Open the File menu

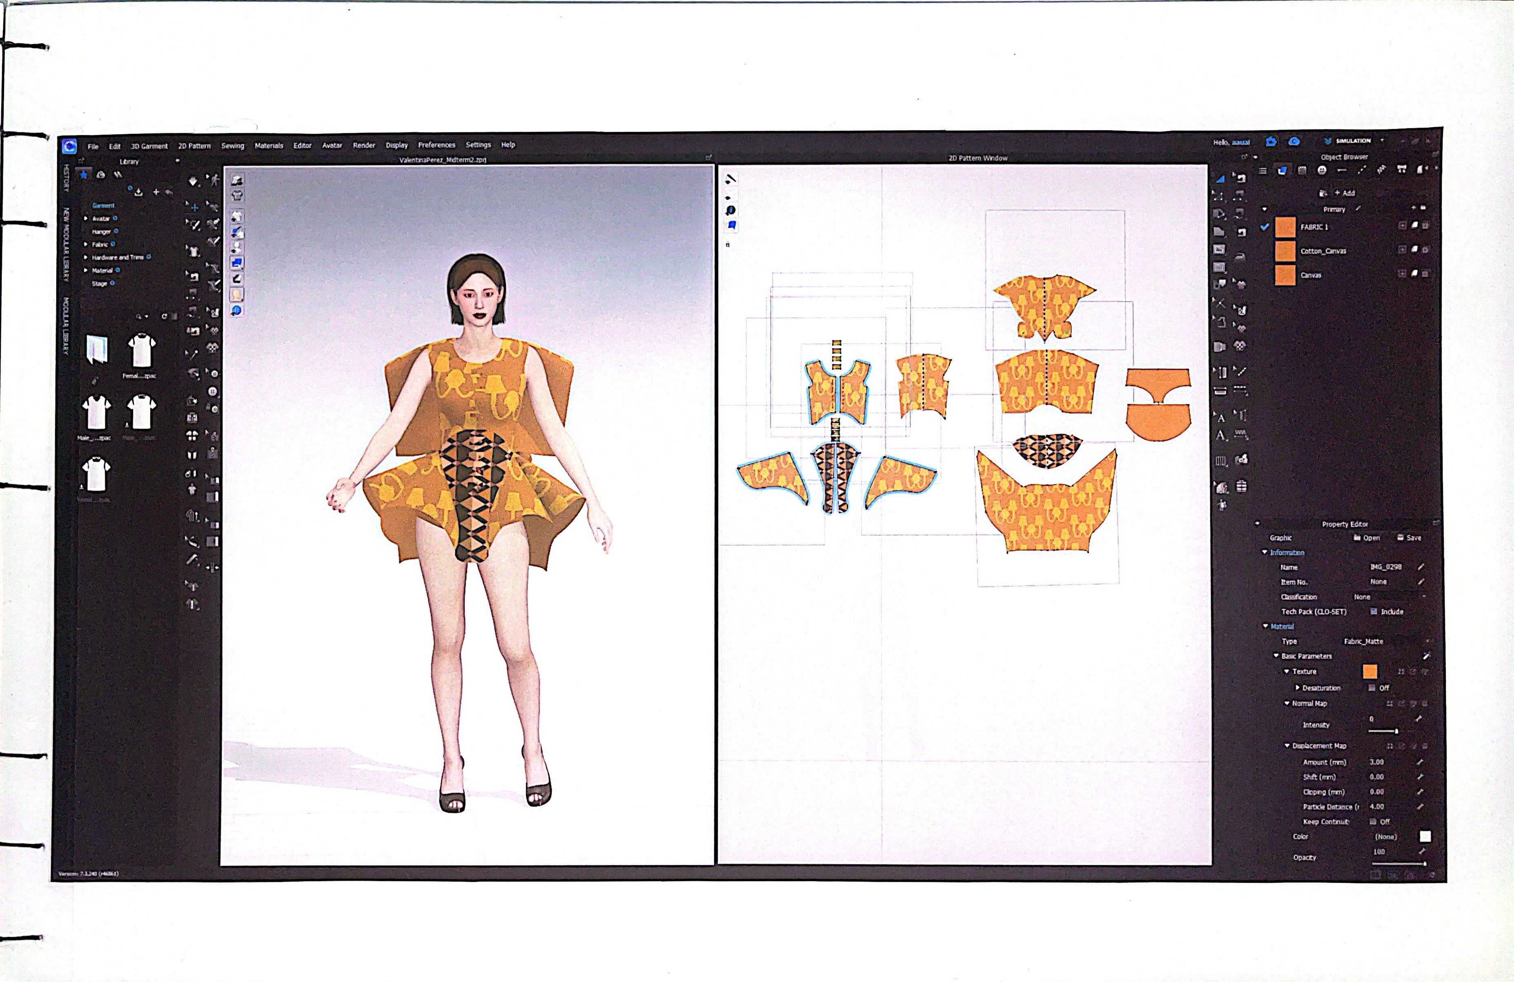point(93,146)
